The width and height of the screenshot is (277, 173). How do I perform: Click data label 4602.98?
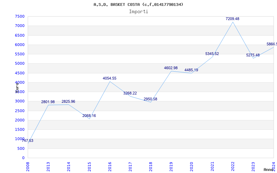[x=171, y=68]
